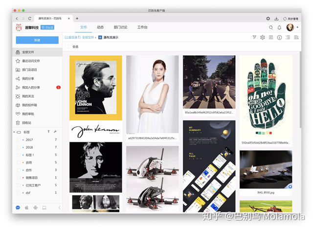
Task: Switch to the 部门讨论 tab
Action: tap(121, 27)
